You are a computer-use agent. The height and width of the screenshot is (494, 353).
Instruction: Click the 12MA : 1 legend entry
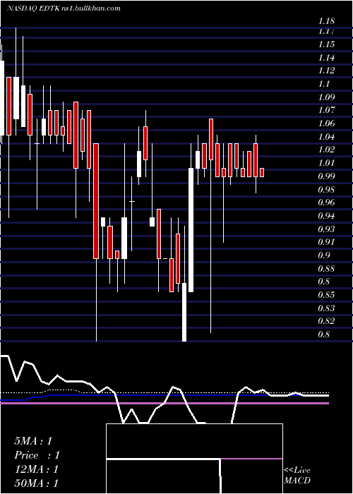tap(36, 469)
